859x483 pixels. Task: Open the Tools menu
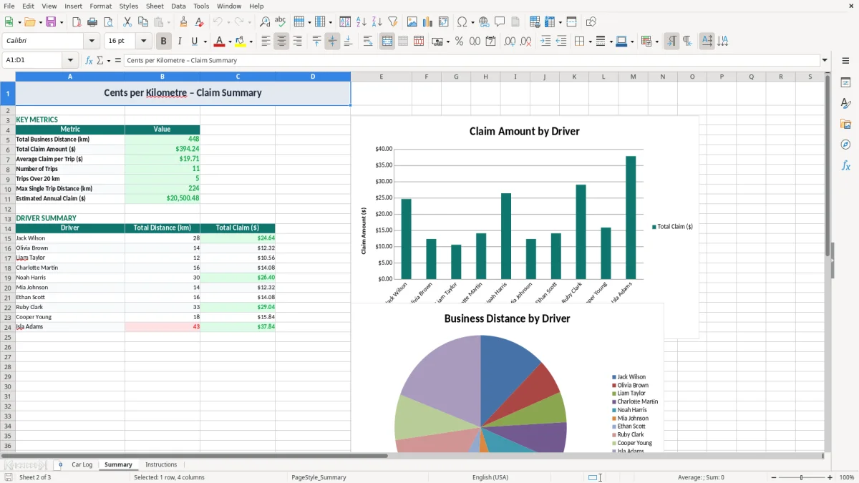tap(201, 6)
